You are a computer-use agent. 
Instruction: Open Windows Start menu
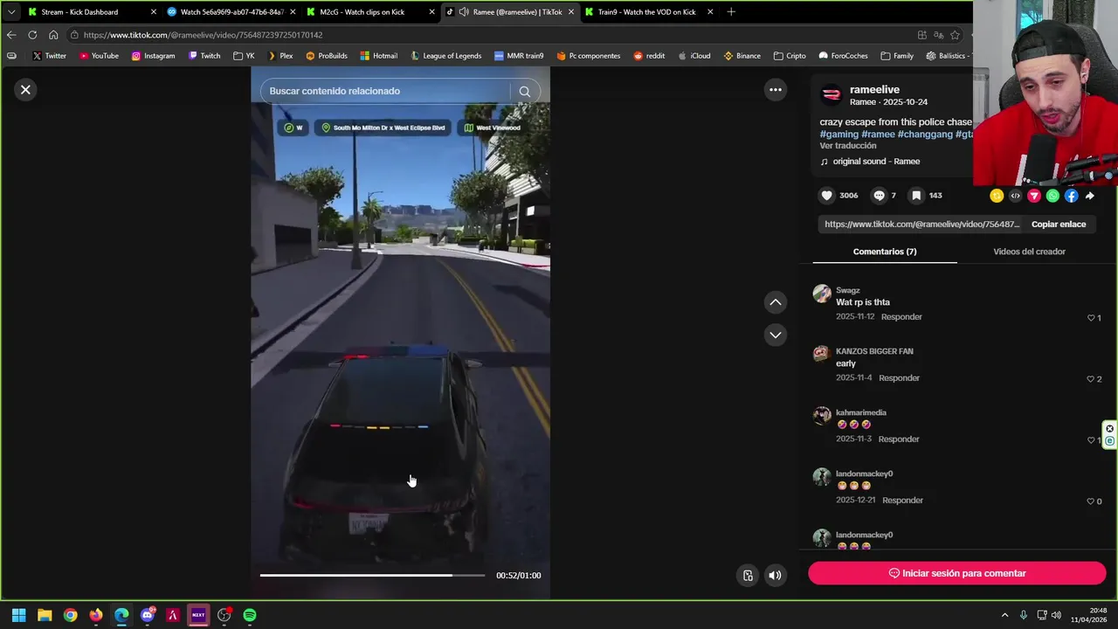[x=18, y=615]
